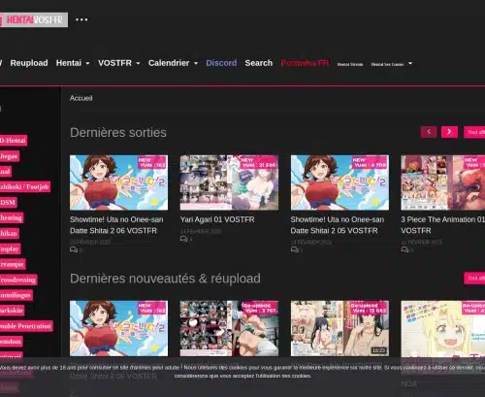Screen dimensions: 485x397
Task: Open comments icon under 3 Piece The Animation
Action: coord(404,249)
